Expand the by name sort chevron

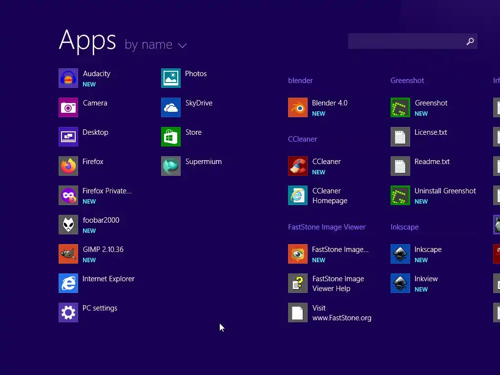[183, 45]
